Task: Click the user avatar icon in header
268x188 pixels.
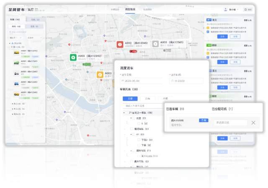Action: [x=226, y=10]
